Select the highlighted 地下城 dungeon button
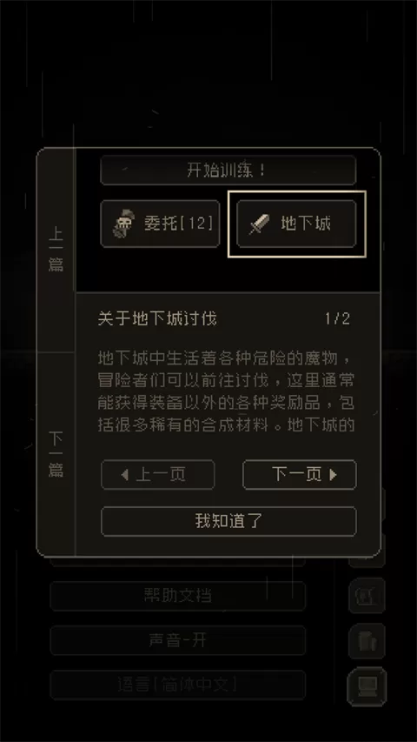This screenshot has width=417, height=742. [x=296, y=224]
